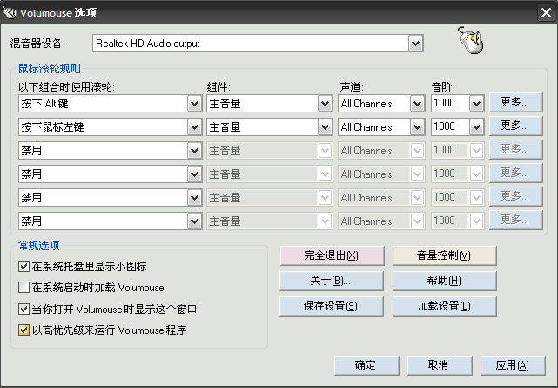Click the 完全退出(X) button
The width and height of the screenshot is (558, 388).
tap(332, 255)
